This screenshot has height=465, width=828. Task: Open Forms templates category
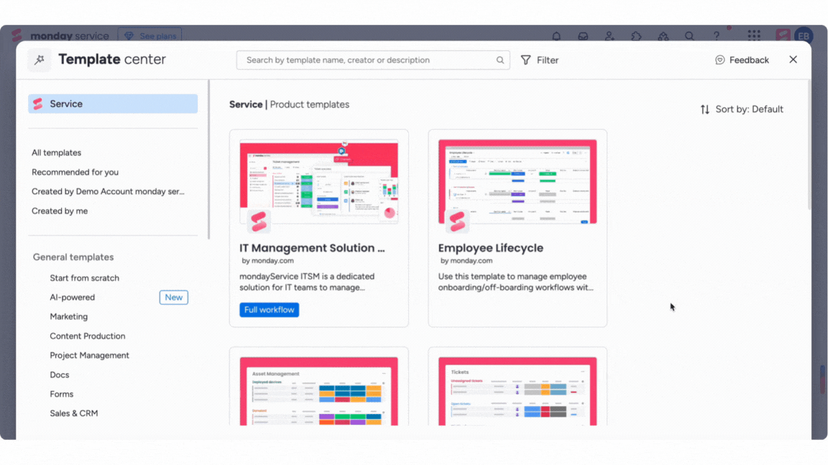click(x=62, y=395)
